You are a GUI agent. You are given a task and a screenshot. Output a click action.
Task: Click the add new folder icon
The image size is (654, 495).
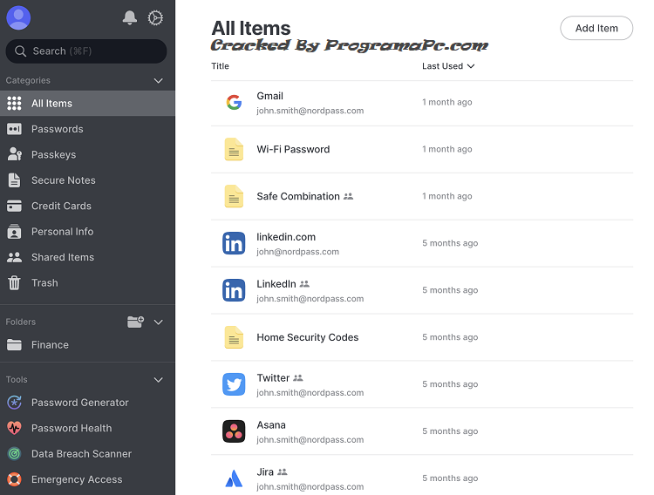[x=135, y=322]
